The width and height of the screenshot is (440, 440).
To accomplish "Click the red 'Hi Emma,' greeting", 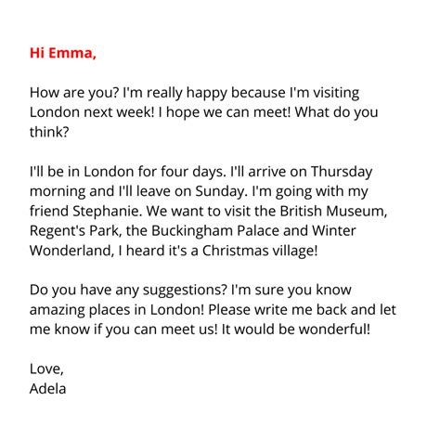I will (63, 53).
